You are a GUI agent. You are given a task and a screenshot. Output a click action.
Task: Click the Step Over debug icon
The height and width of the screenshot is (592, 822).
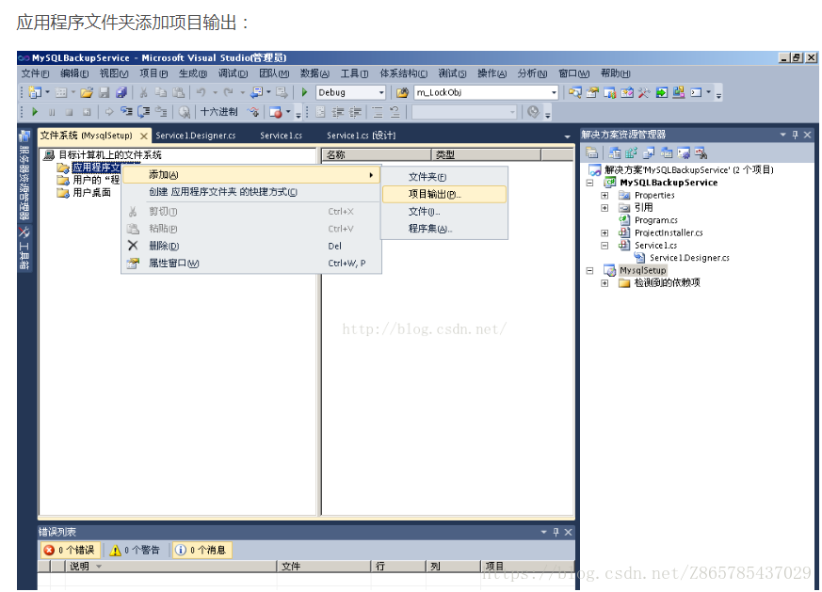[x=144, y=112]
